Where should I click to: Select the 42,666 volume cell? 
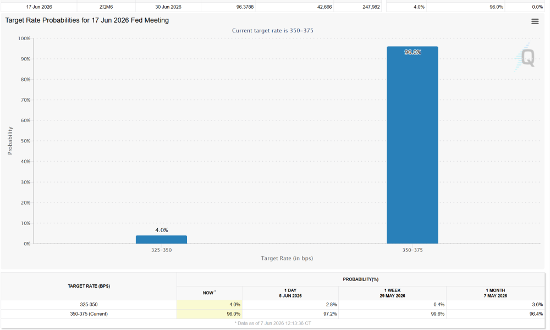(x=295, y=7)
